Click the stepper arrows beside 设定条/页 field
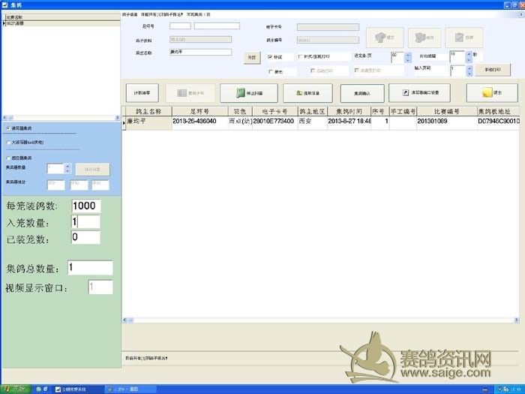The image size is (525, 394). pyautogui.click(x=408, y=56)
